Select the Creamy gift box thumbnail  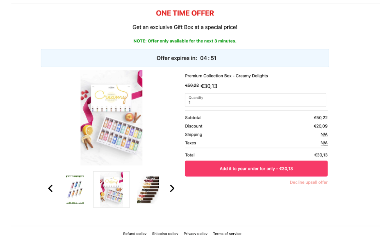click(x=112, y=190)
